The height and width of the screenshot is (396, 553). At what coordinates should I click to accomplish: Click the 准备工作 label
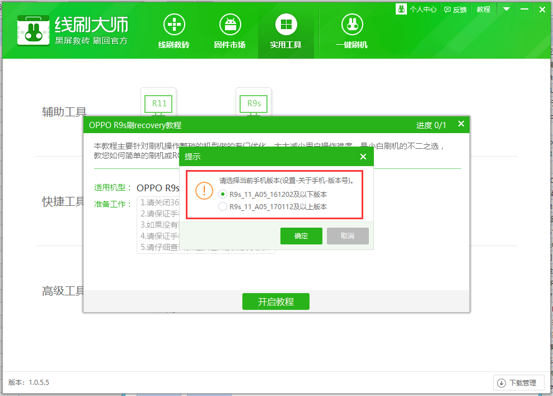pyautogui.click(x=113, y=204)
